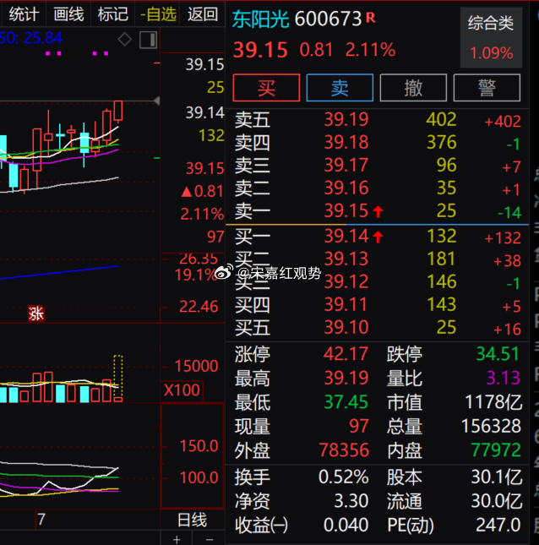
Task: Click 最低 value 37.45
Action: pos(346,402)
